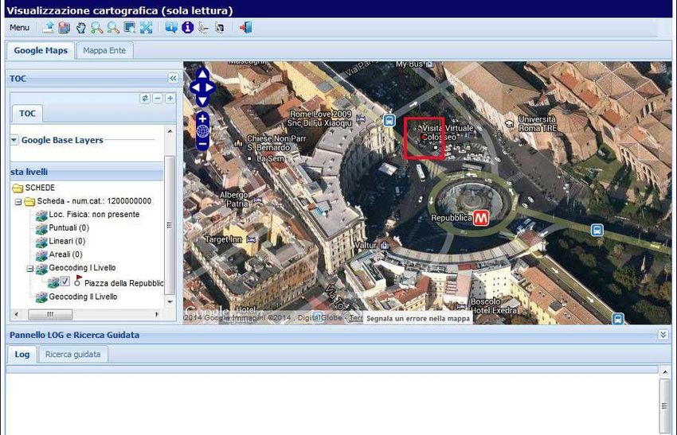Click the Repubblica metro station marker

pos(481,218)
